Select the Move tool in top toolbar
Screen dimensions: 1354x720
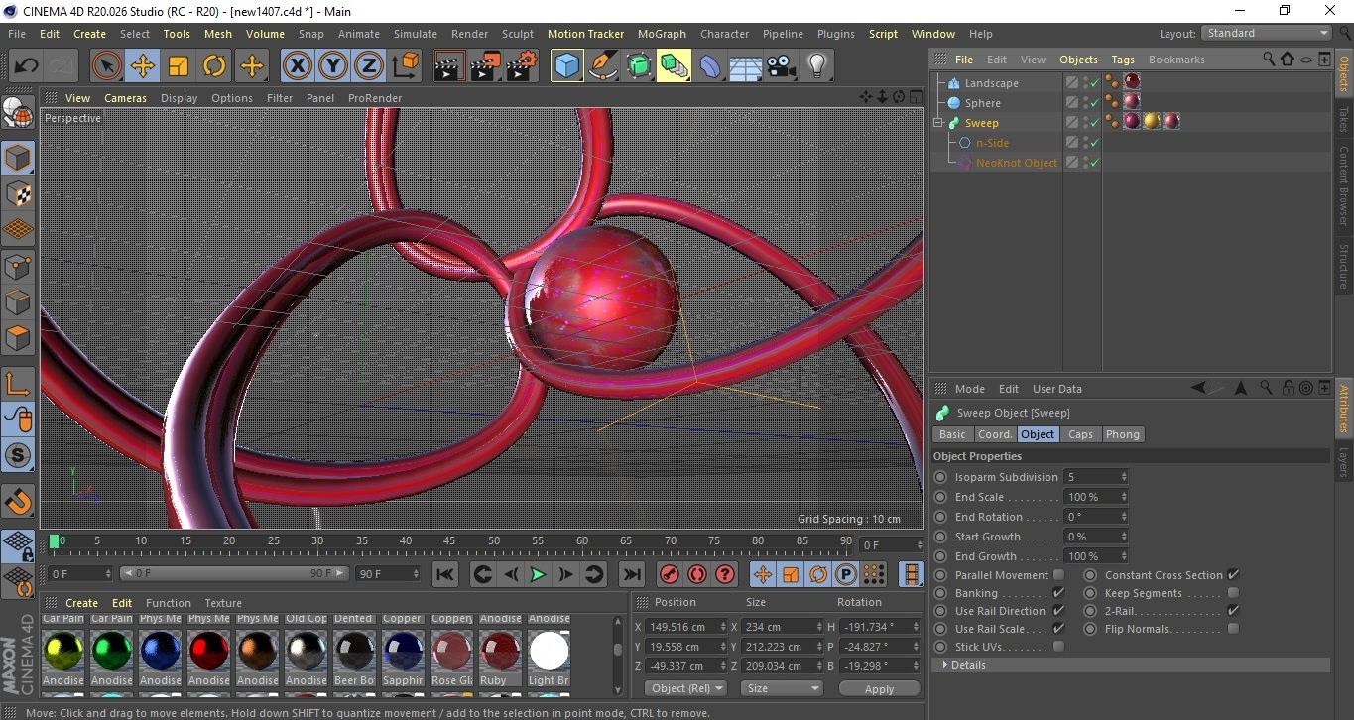(143, 66)
